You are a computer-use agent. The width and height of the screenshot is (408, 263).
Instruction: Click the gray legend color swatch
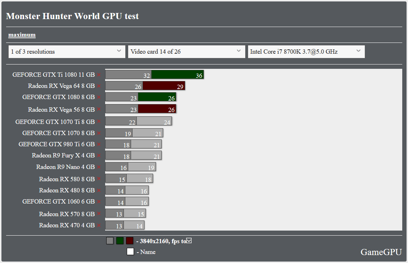(110, 241)
